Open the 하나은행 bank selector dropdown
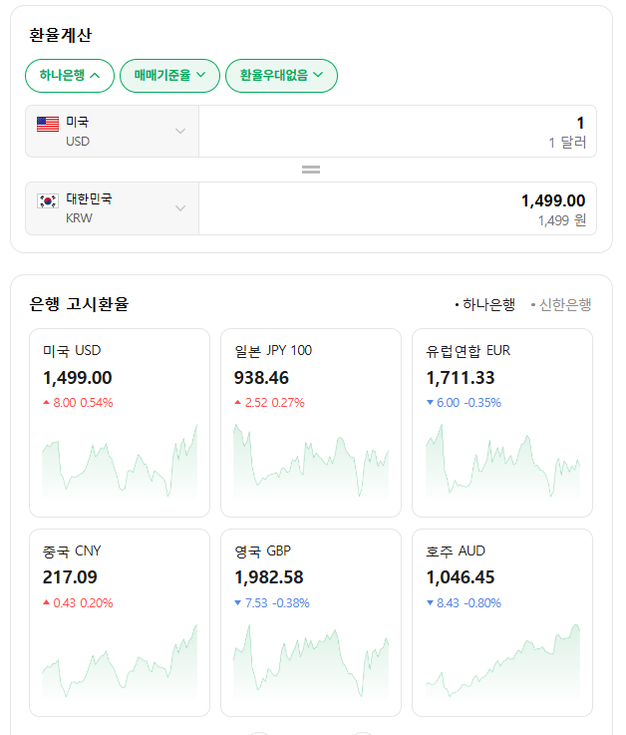 (x=70, y=75)
